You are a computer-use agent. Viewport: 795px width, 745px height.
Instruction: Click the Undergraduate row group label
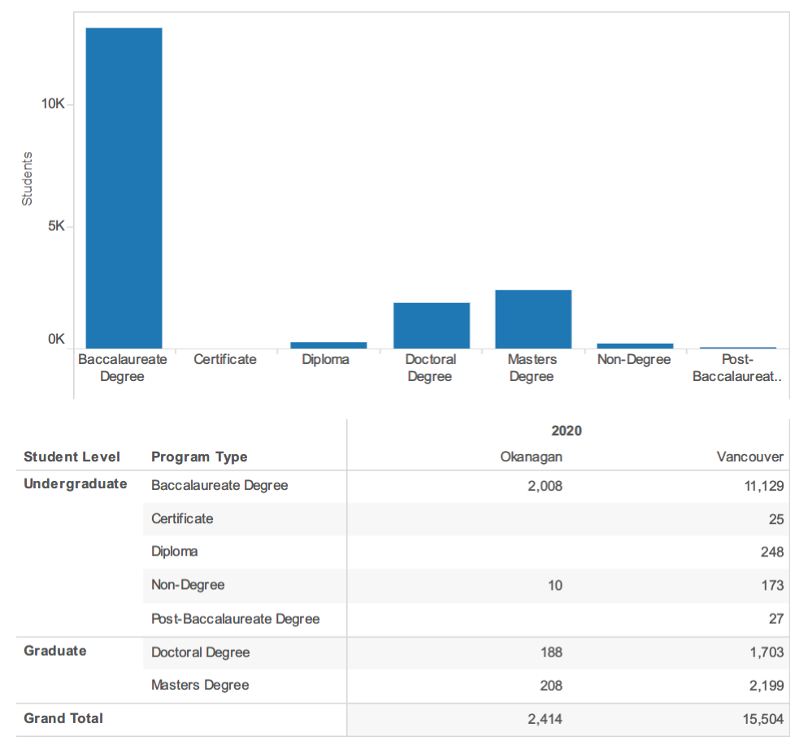[76, 484]
